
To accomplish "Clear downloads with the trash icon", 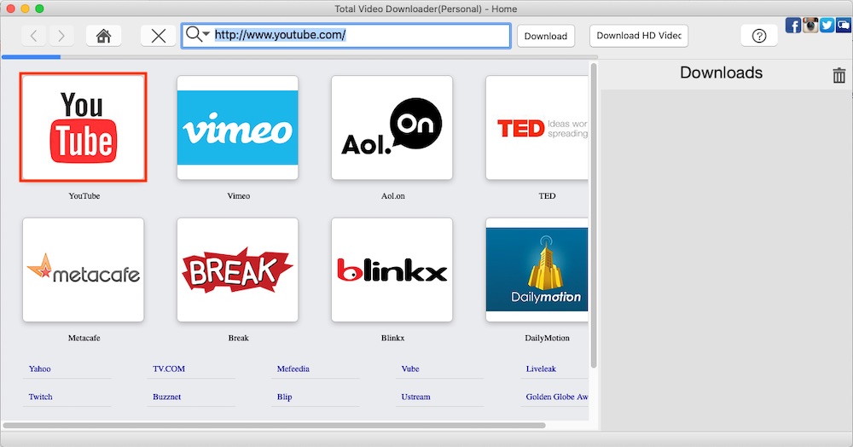I will click(838, 75).
